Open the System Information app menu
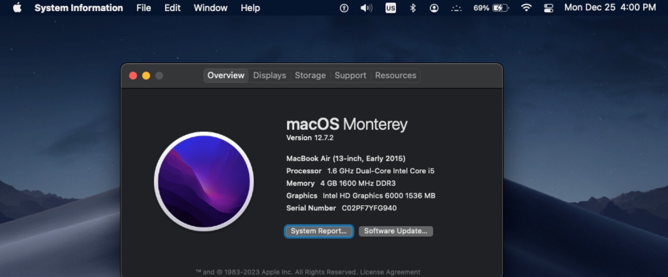The height and width of the screenshot is (277, 668). (78, 8)
